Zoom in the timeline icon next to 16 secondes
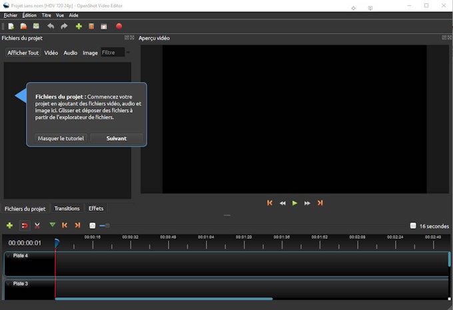Image resolution: width=453 pixels, height=310 pixels. click(x=413, y=225)
